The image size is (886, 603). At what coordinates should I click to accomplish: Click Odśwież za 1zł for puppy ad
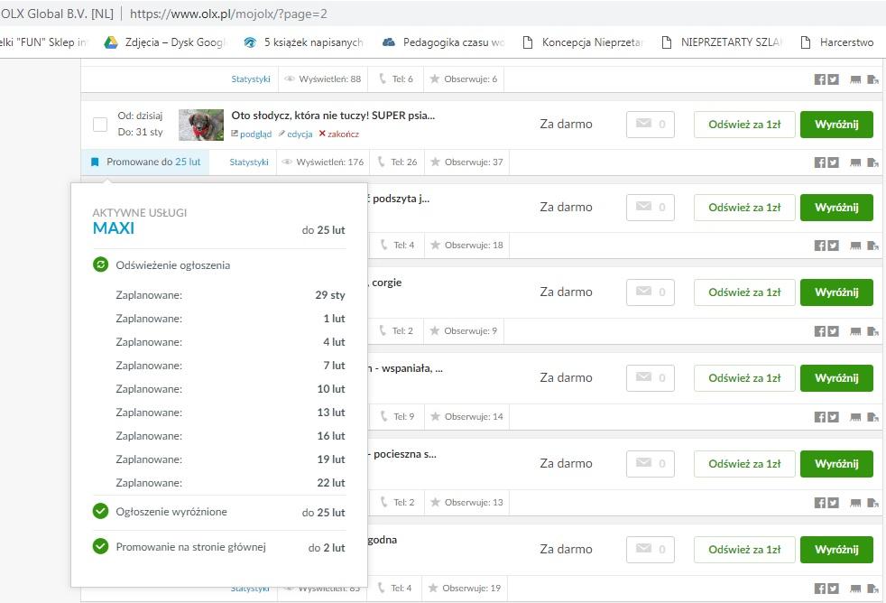tap(744, 125)
